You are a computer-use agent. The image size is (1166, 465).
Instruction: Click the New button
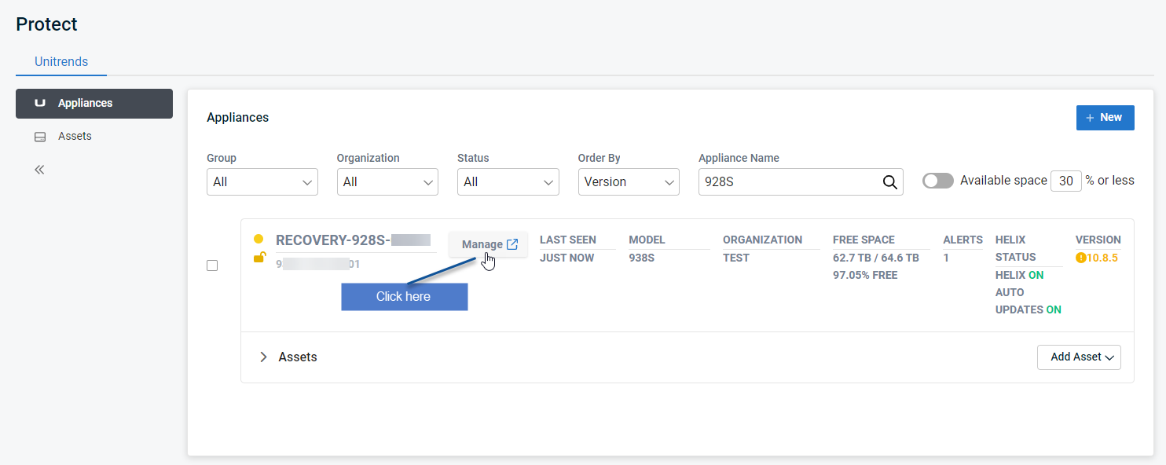1105,118
